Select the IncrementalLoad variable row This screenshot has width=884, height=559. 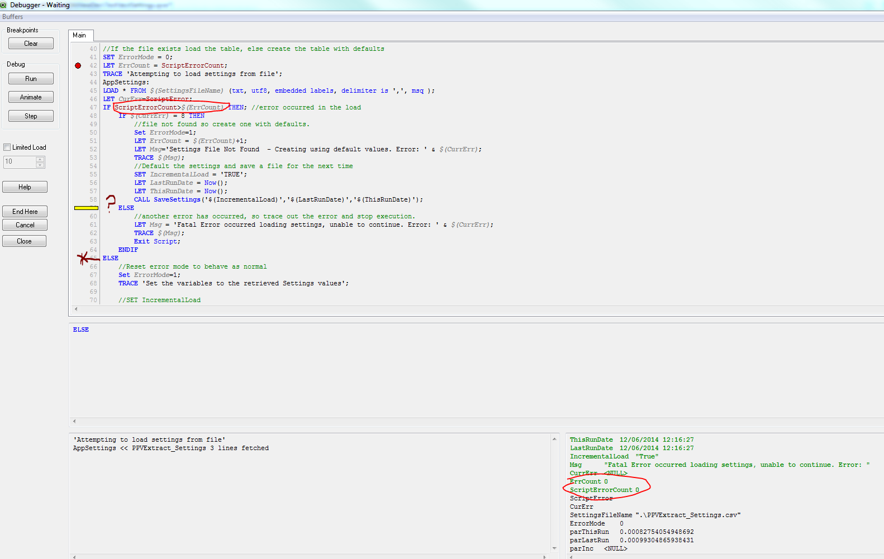coord(614,456)
